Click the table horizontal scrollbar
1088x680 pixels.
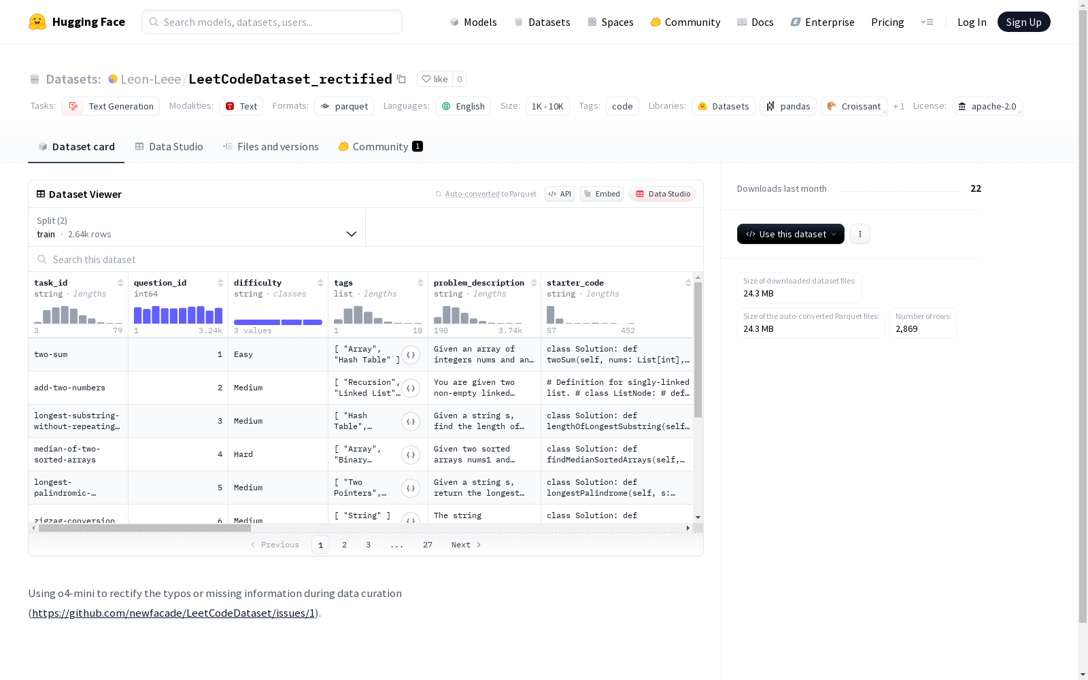point(145,528)
